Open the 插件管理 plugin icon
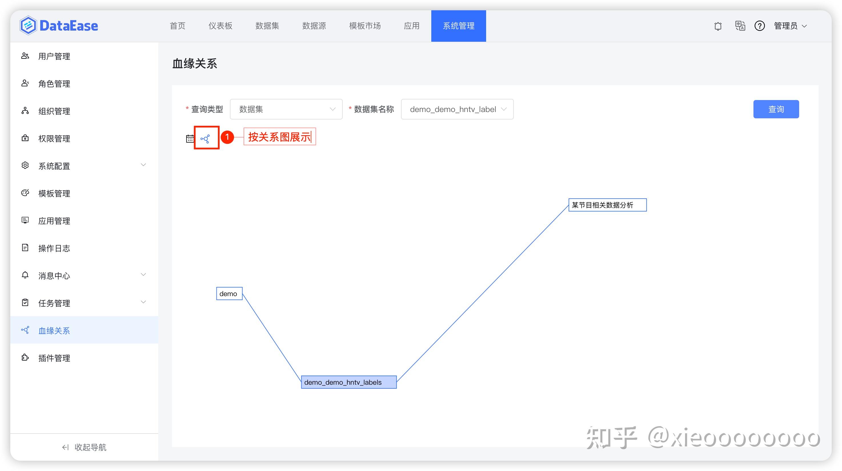842x471 pixels. pos(25,358)
